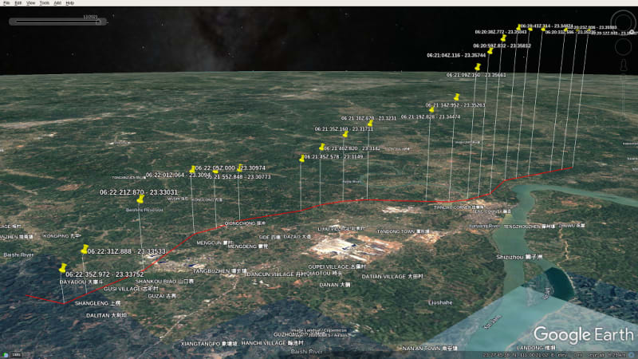Click the DATIAN VILLAGE place label
The height and width of the screenshot is (359, 638).
392,276
